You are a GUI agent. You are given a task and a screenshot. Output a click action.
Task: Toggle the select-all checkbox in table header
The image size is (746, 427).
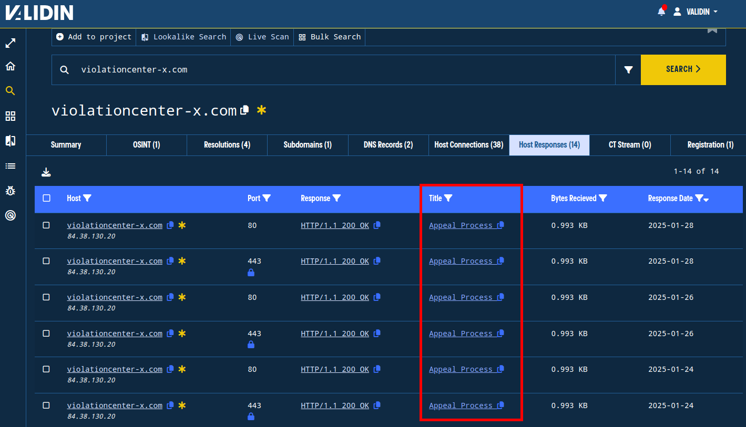pyautogui.click(x=46, y=198)
